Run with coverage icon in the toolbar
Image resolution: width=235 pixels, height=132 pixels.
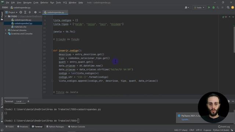point(218,7)
